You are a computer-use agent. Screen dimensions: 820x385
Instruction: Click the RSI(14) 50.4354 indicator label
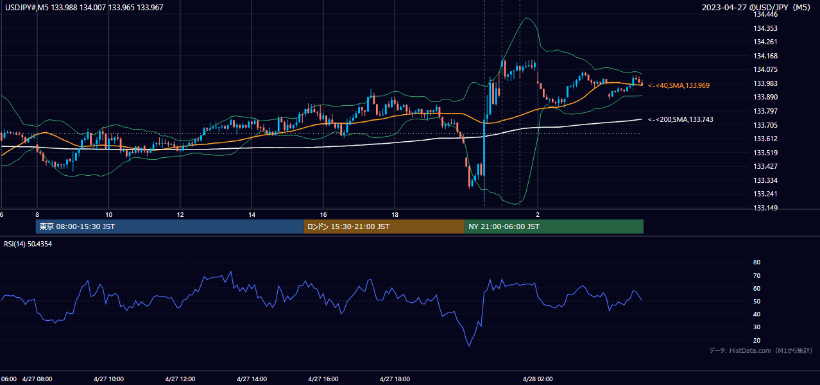click(x=28, y=244)
